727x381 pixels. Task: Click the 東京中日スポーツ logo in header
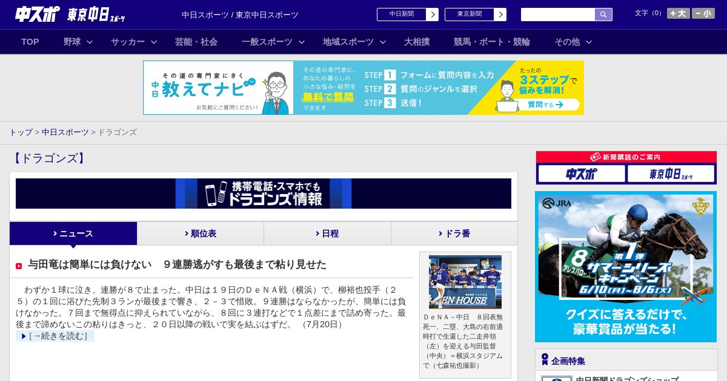pyautogui.click(x=96, y=15)
